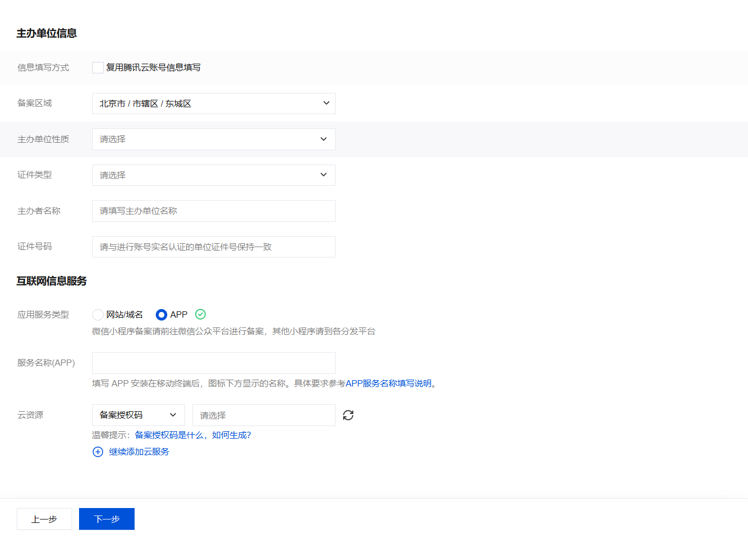
Task: Go back with the 上一步 button
Action: click(44, 519)
